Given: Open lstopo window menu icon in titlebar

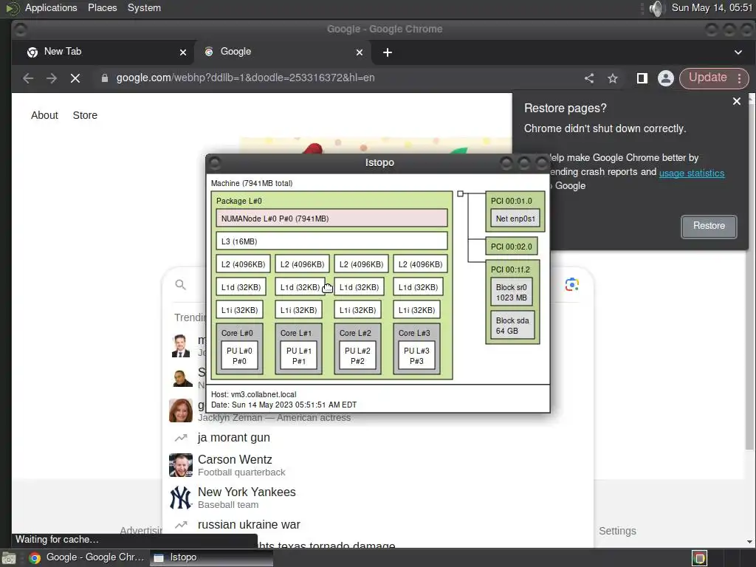Looking at the screenshot, I should click(x=215, y=163).
